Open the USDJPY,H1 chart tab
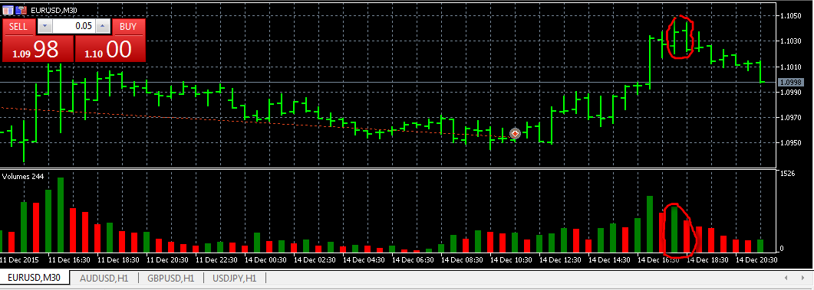The image size is (814, 290). tap(235, 278)
